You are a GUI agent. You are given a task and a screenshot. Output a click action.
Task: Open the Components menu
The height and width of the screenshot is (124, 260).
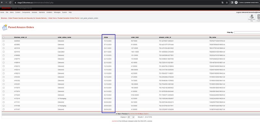[26, 12]
